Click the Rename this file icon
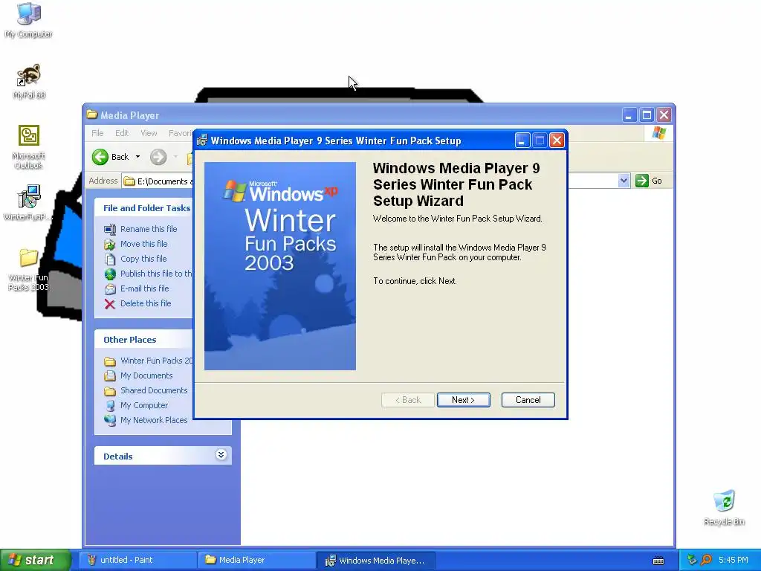The width and height of the screenshot is (761, 571). tap(110, 229)
